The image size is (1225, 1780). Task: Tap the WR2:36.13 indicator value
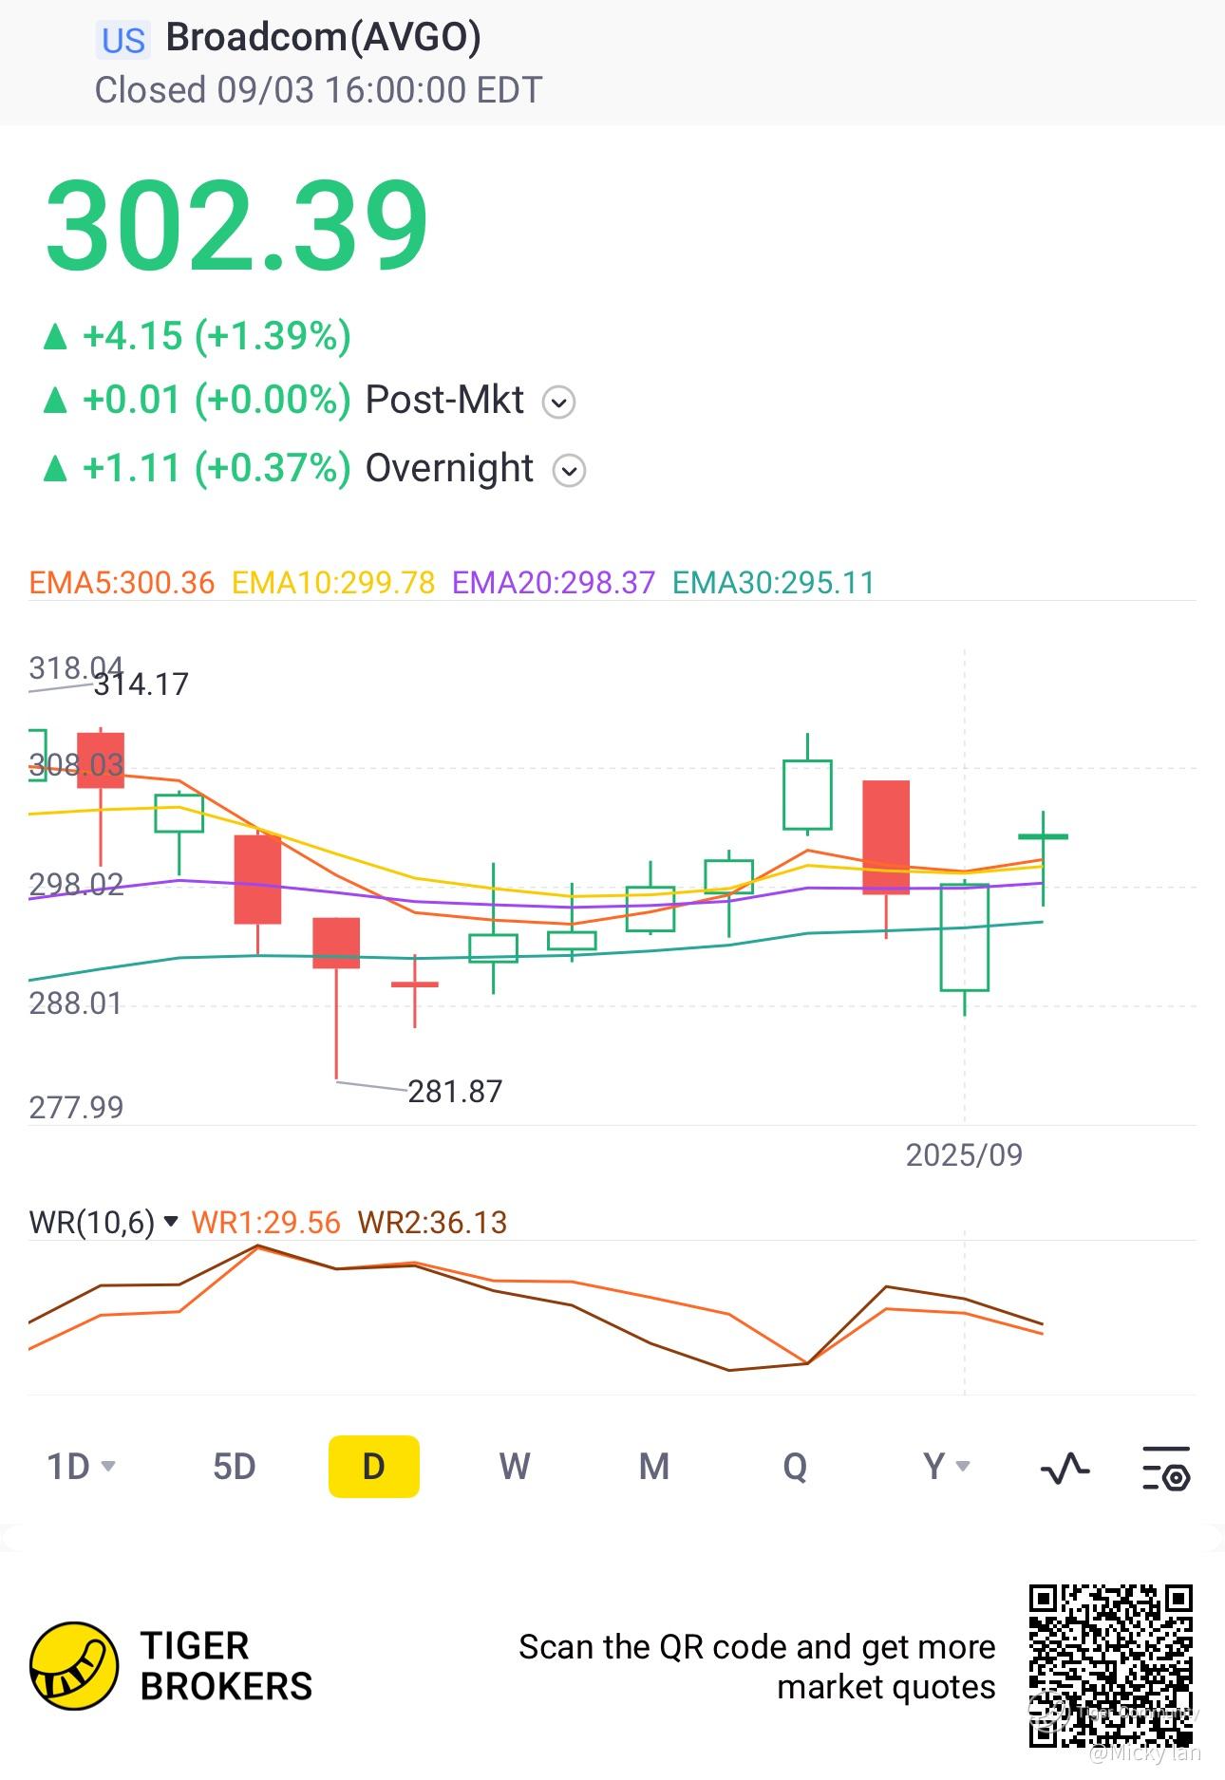[432, 1222]
